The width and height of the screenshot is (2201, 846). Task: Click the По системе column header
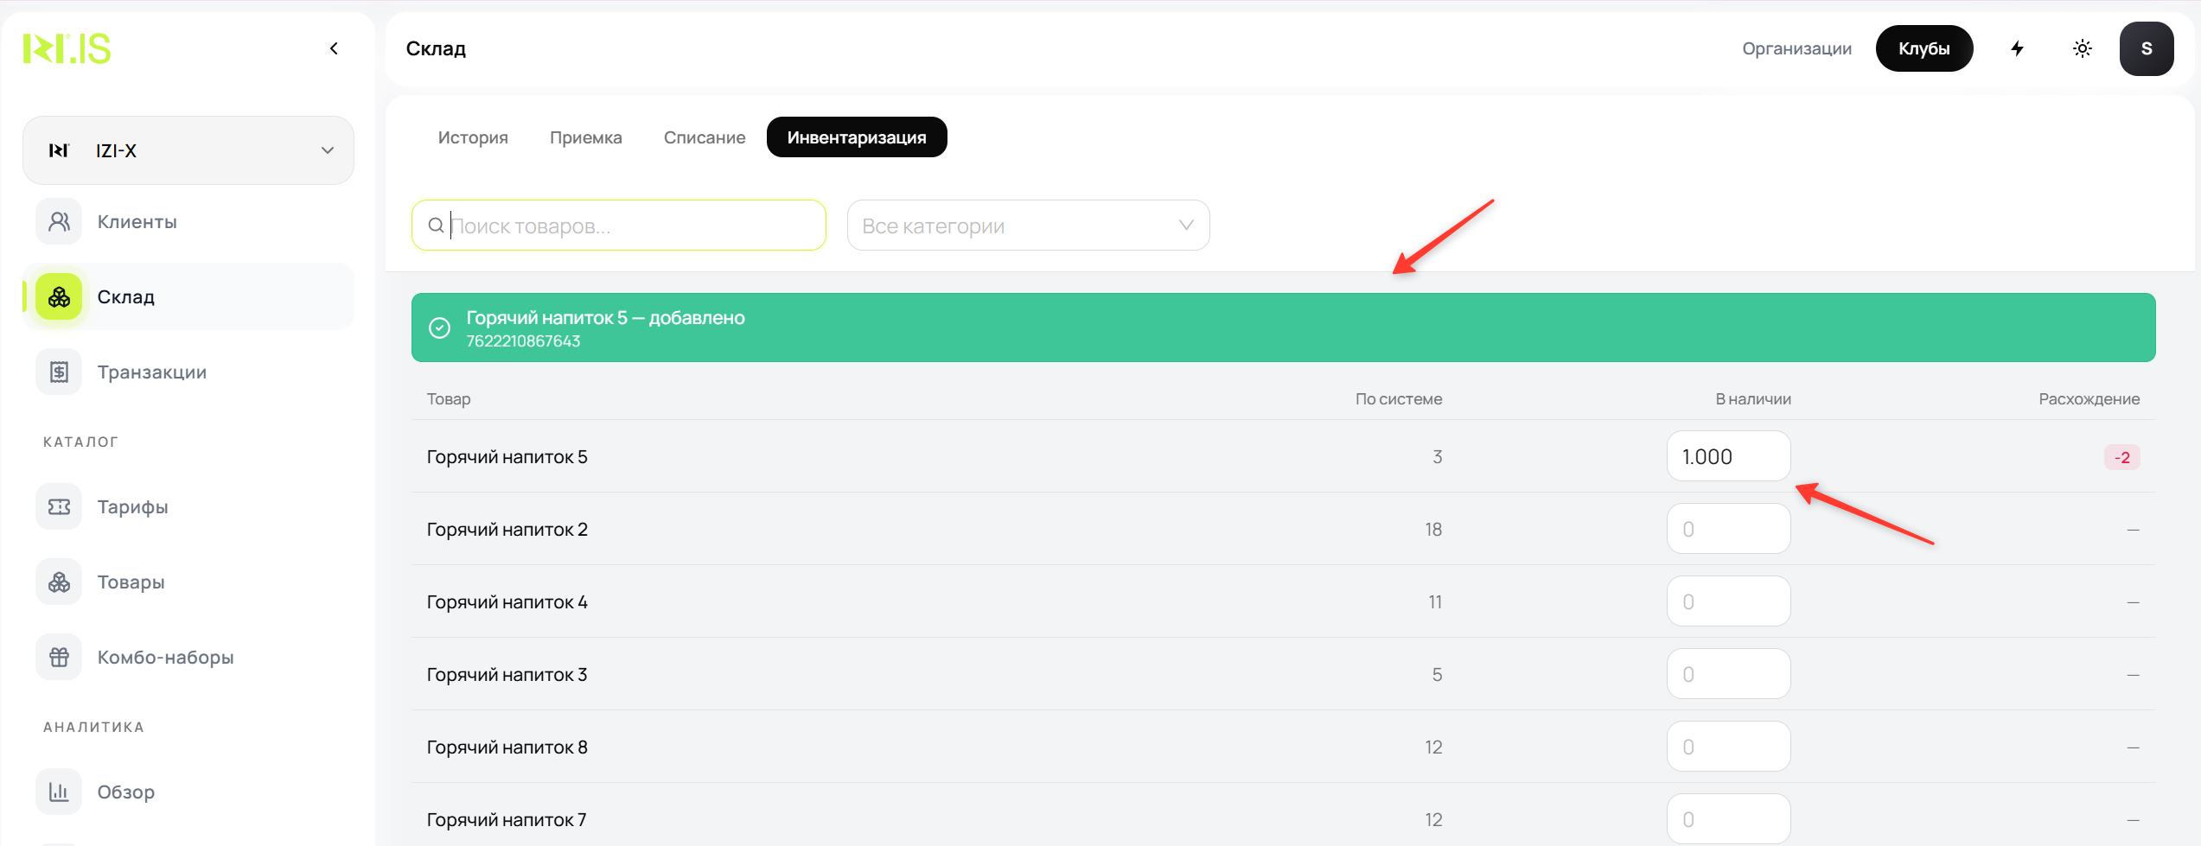(x=1399, y=399)
